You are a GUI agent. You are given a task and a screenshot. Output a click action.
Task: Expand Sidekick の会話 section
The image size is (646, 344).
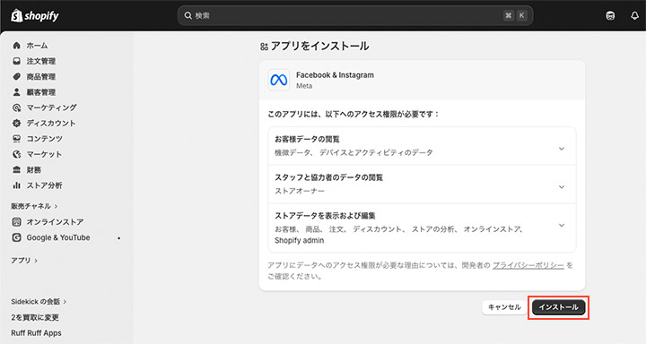[39, 302]
